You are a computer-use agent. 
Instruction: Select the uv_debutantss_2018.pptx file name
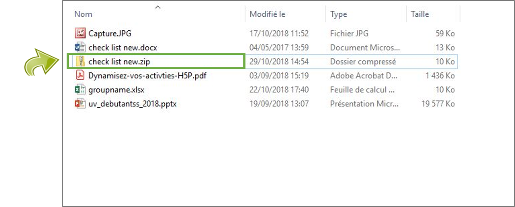pos(133,104)
